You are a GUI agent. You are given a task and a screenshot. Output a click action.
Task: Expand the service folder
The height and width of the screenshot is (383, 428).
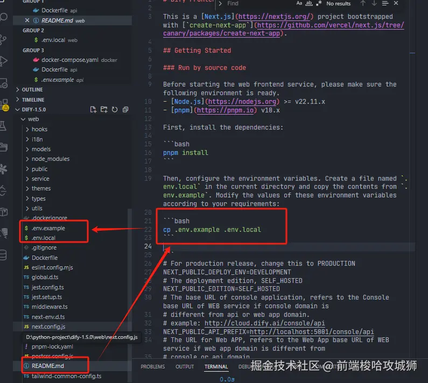40,179
